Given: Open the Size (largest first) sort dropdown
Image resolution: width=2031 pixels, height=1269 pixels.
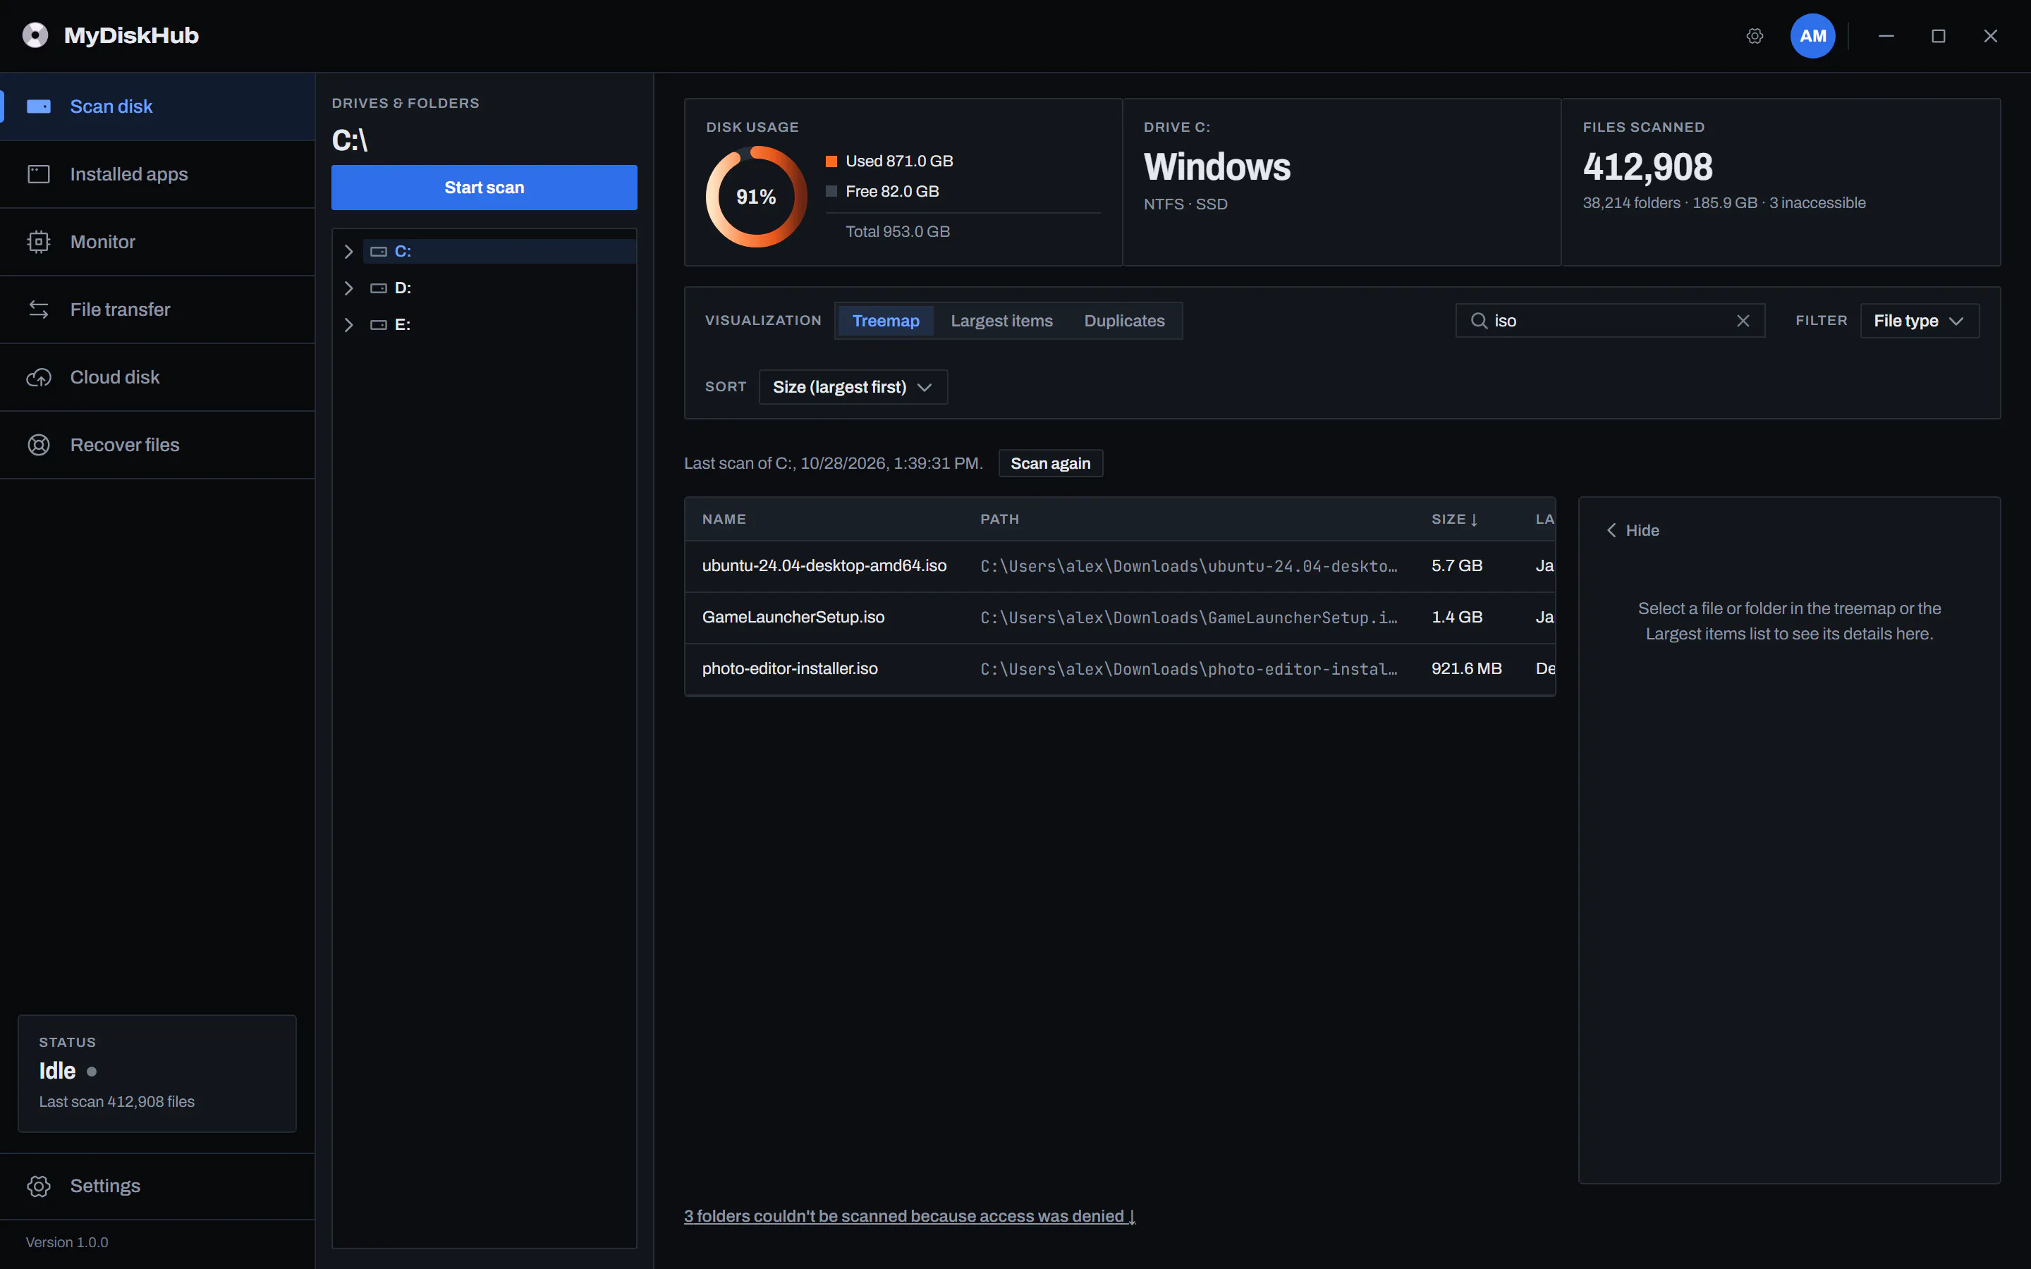Looking at the screenshot, I should click(x=853, y=387).
